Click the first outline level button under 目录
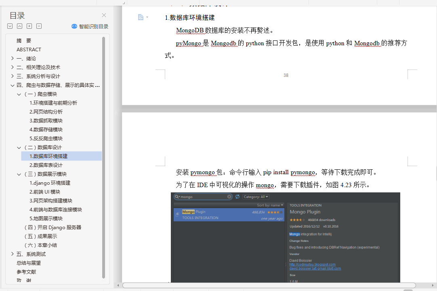Image resolution: width=437 pixels, height=291 pixels. (10, 26)
